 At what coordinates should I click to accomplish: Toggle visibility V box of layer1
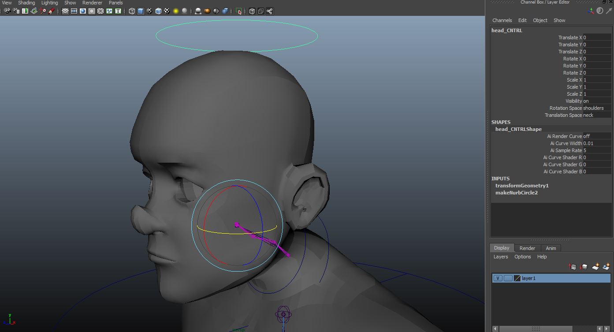click(498, 278)
